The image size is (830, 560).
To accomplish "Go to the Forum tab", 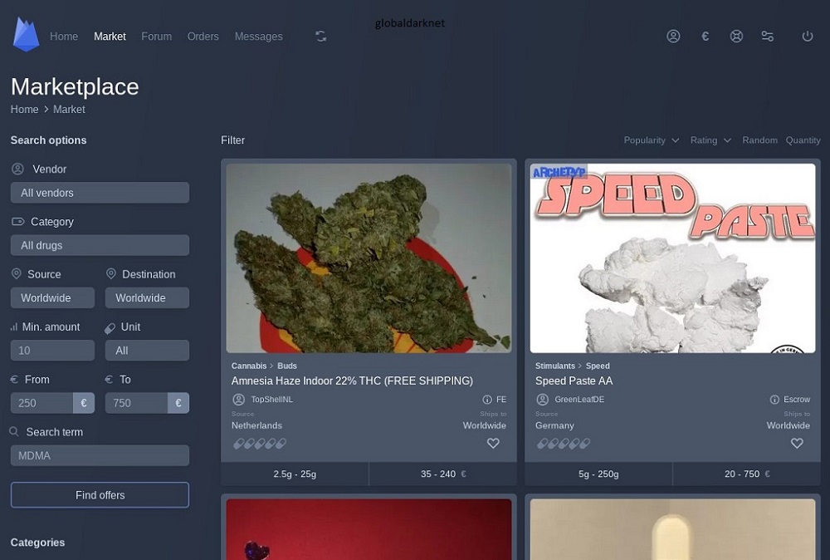I will tap(156, 37).
